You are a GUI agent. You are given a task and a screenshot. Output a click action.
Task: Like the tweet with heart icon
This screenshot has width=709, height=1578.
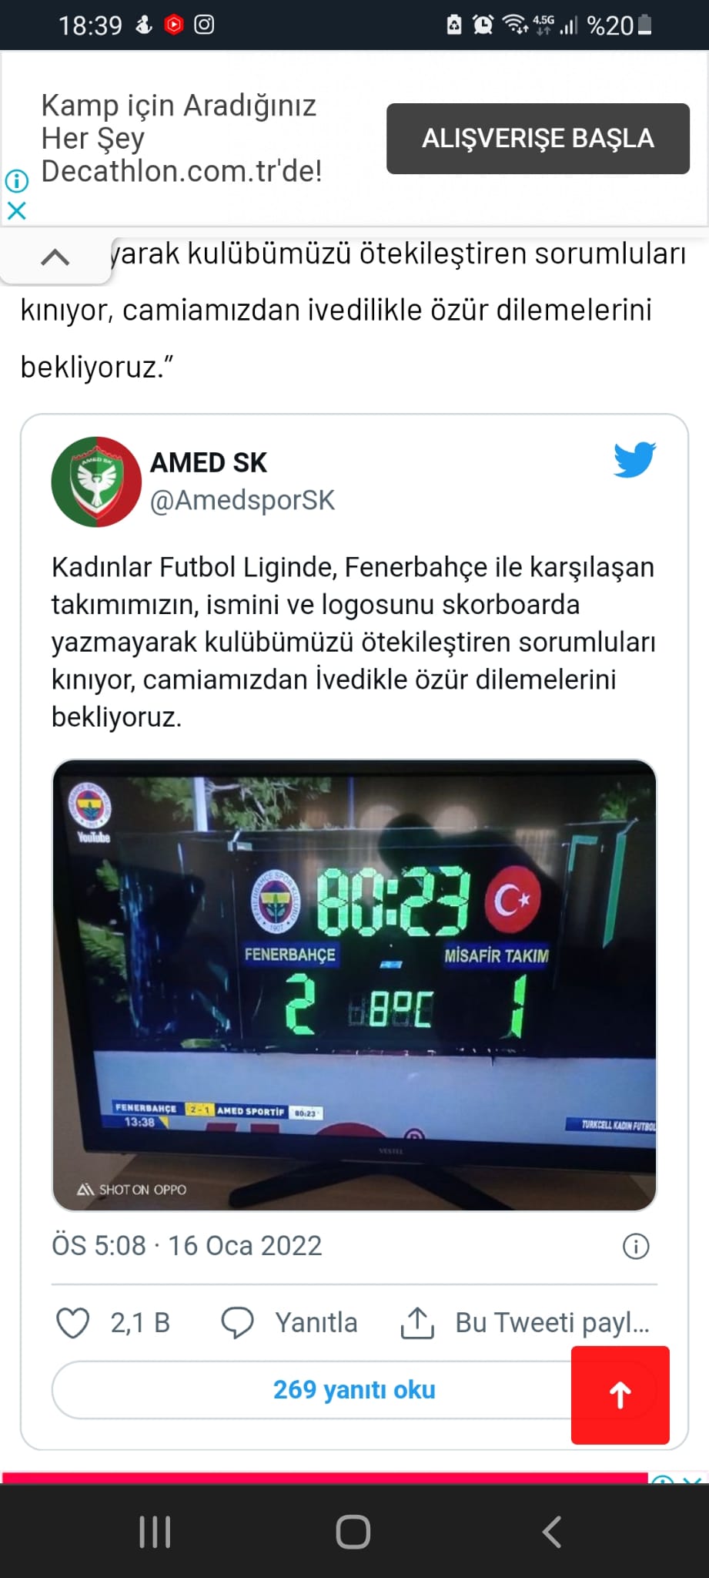pyautogui.click(x=73, y=1323)
